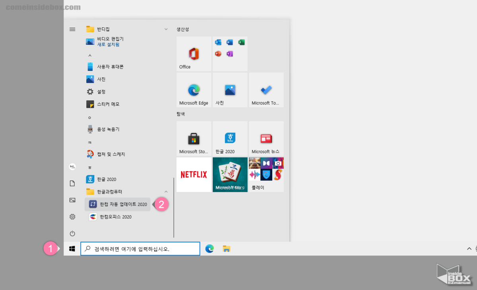
Task: Show hidden system tray icons
Action: [469, 249]
